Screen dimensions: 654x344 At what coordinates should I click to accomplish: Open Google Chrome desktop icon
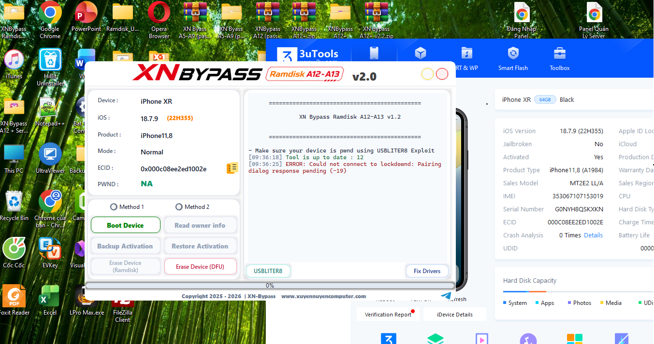pyautogui.click(x=50, y=20)
